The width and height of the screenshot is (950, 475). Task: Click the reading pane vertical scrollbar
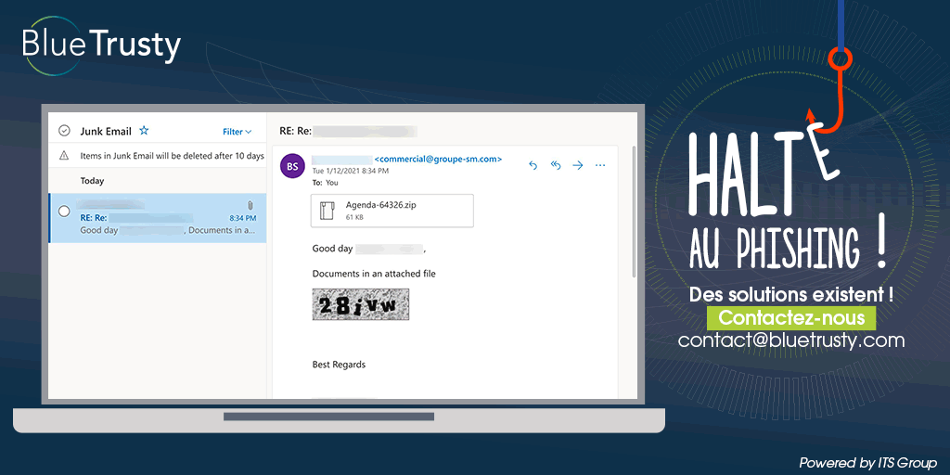click(634, 212)
